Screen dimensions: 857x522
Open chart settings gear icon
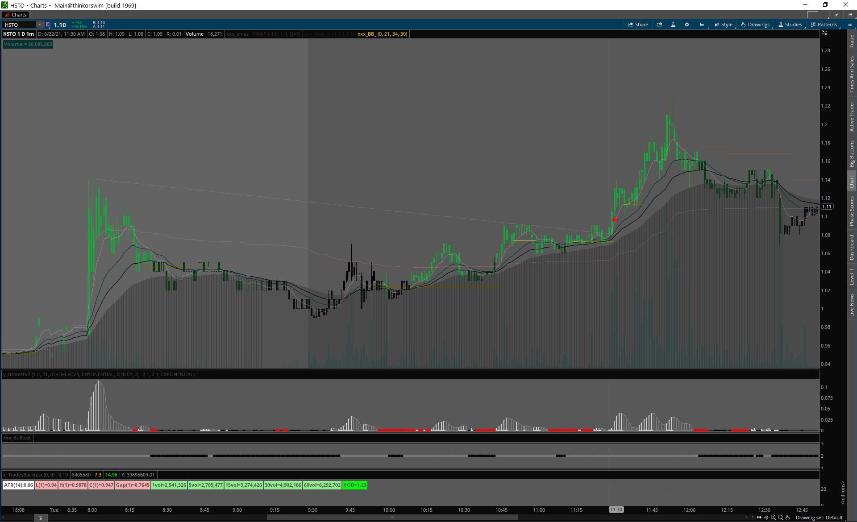(687, 25)
